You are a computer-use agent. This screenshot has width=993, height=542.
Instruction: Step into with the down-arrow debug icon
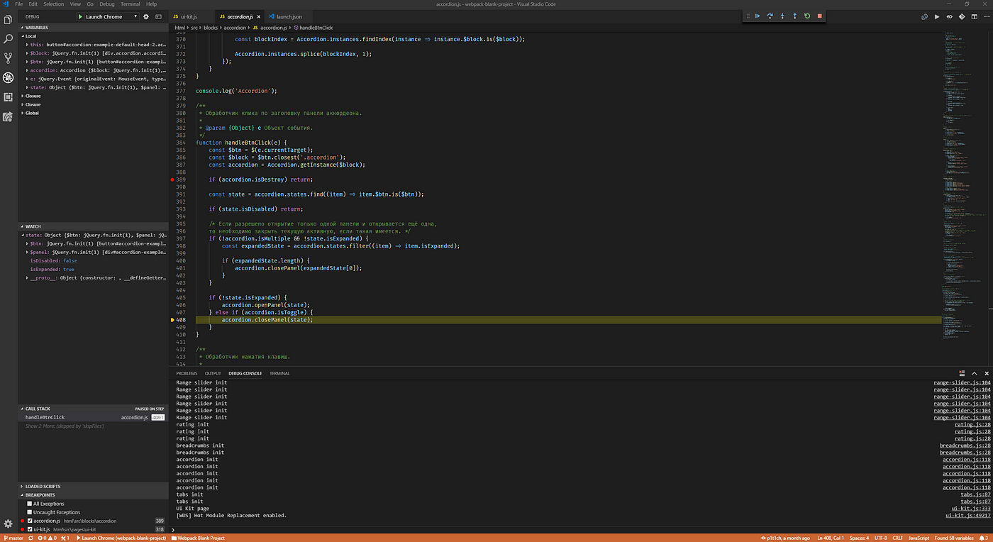click(782, 16)
